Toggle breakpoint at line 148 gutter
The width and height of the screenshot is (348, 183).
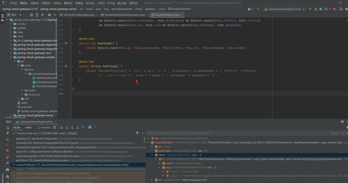(x=66, y=66)
